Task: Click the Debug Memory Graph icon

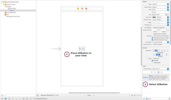Action: 27,99
